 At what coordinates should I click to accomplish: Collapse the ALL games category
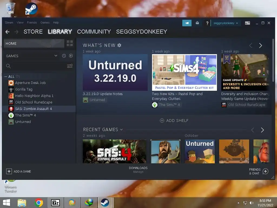pos(5,77)
